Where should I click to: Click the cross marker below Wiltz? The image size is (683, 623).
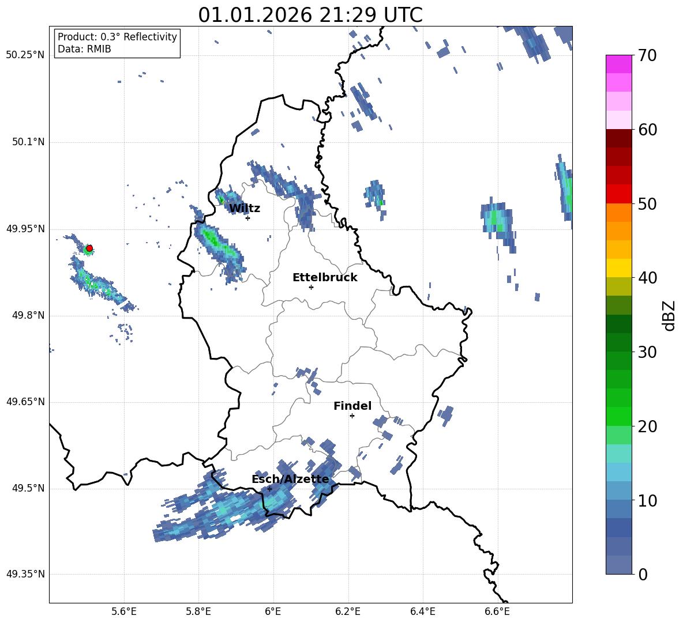[x=248, y=218]
